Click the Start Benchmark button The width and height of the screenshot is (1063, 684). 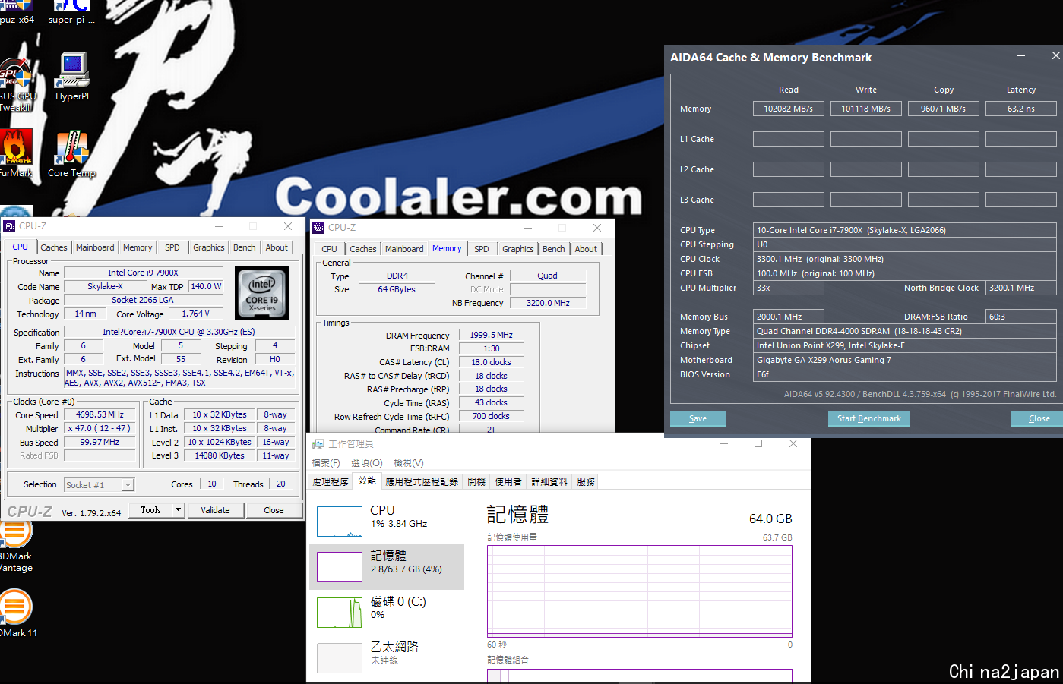868,418
